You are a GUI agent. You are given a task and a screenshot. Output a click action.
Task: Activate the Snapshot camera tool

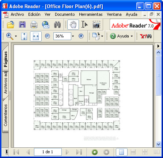tap(96, 25)
